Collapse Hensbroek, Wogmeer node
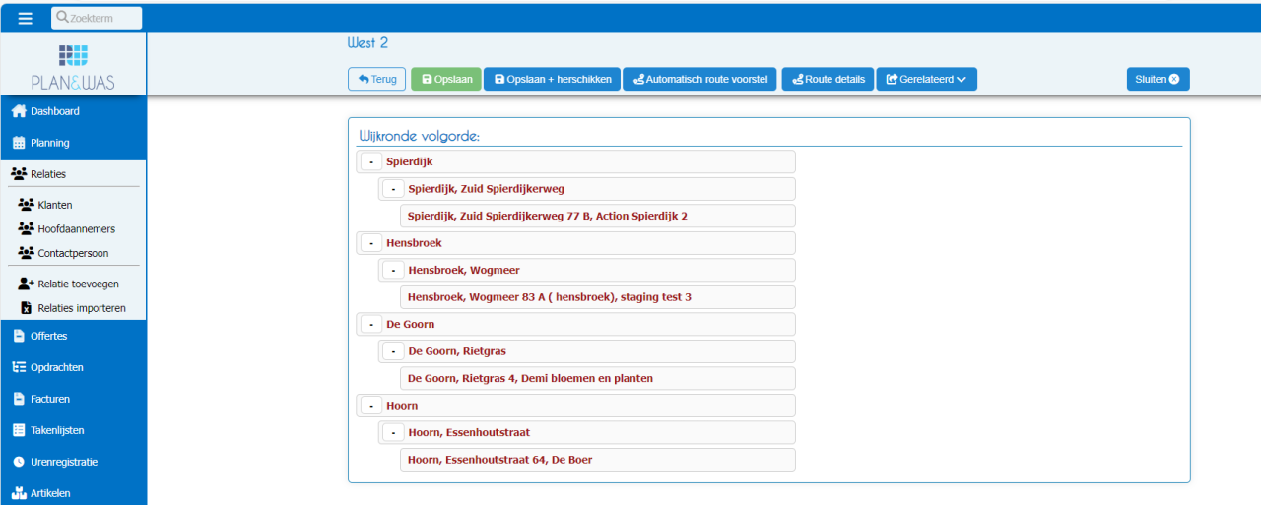 click(393, 270)
